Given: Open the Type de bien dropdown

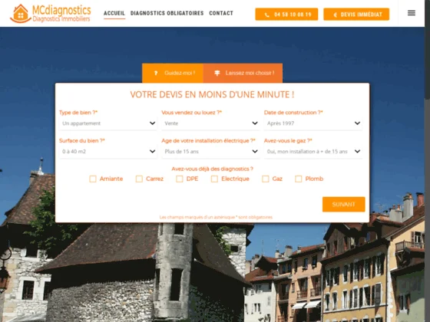Looking at the screenshot, I should [x=108, y=123].
